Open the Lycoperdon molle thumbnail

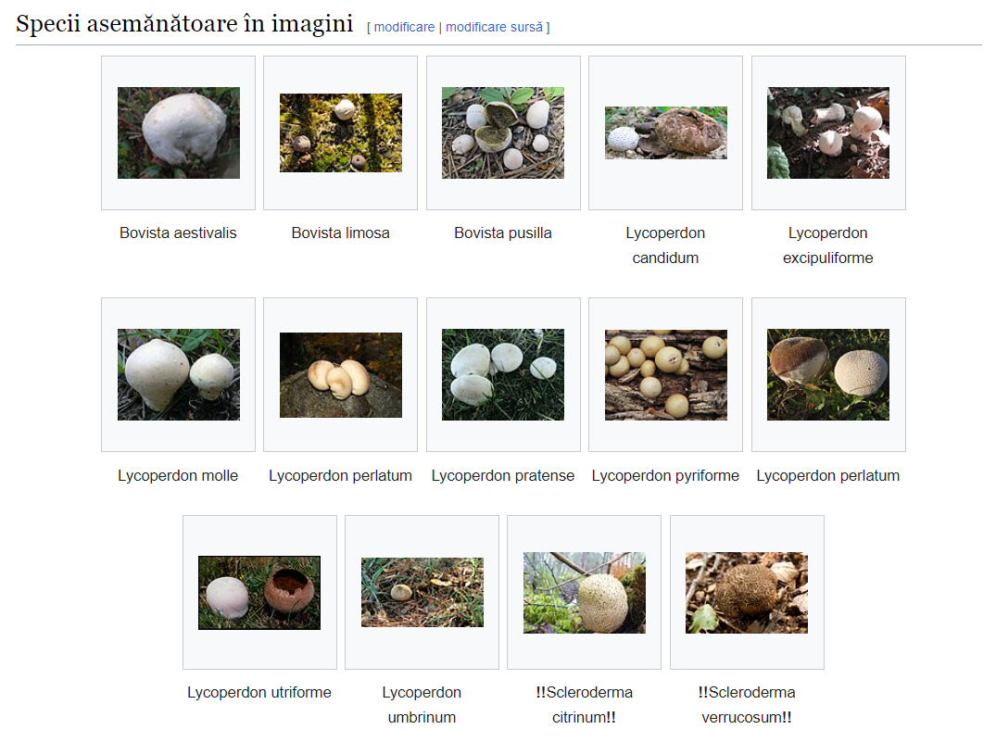178,374
